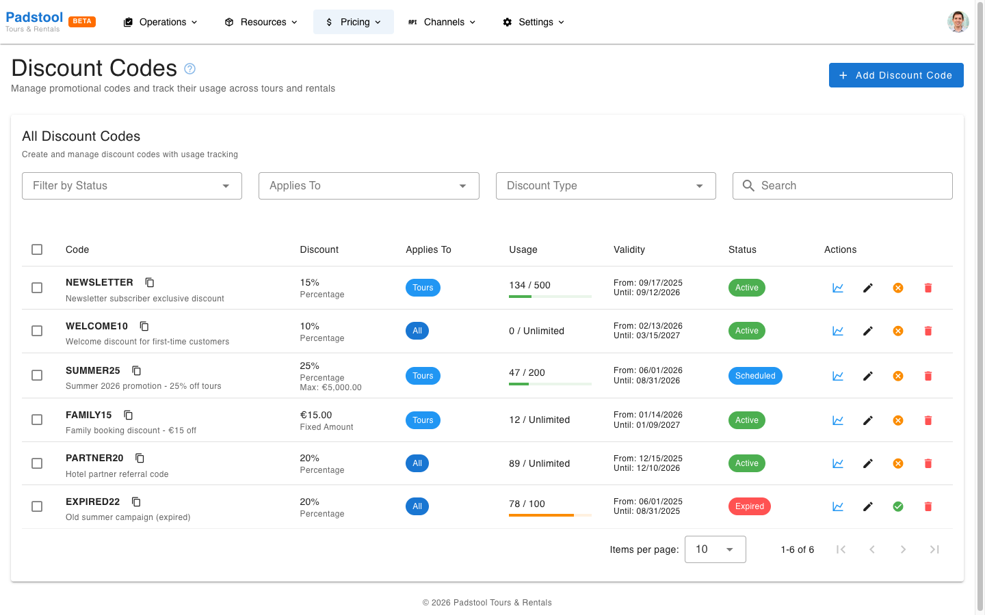985x615 pixels.
Task: Open the Operations menu
Action: 161,22
